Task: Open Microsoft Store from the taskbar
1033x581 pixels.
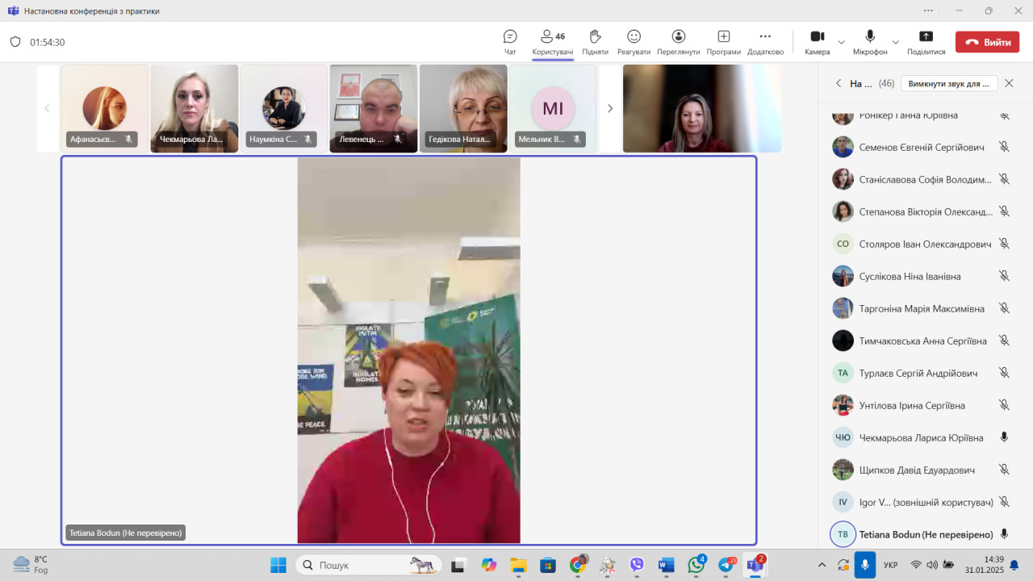Action: pos(548,565)
